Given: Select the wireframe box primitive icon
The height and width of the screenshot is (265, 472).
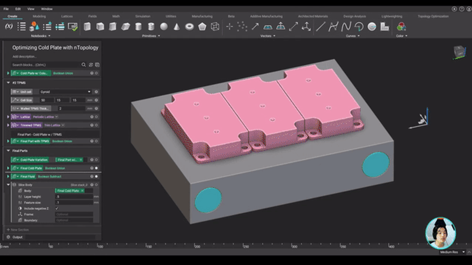Looking at the screenshot, I should tap(215, 27).
